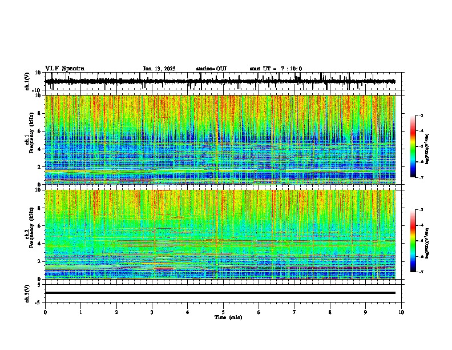Image resolution: width=452 pixels, height=350 pixels.
Task: Click the 'station=OUJ' label
Action: (211, 69)
